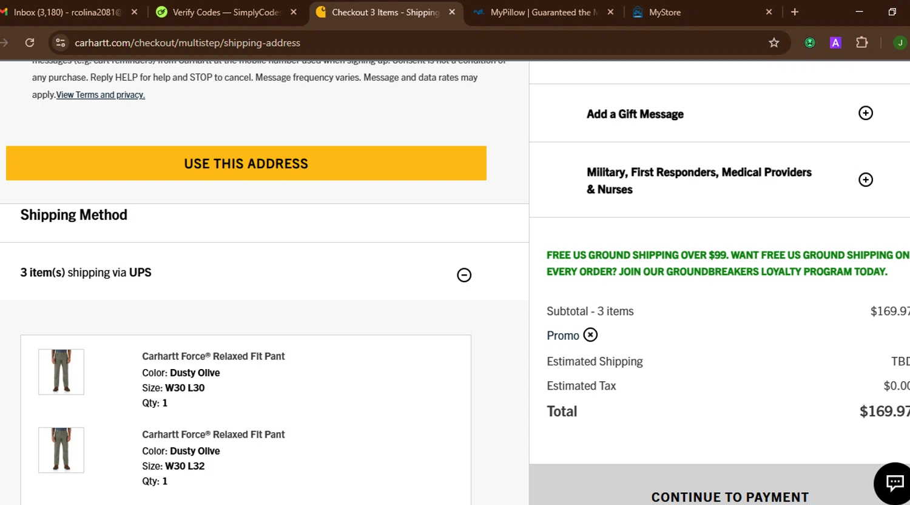Switch to the Inbox Gmail tab
The image size is (910, 505).
pyautogui.click(x=67, y=12)
